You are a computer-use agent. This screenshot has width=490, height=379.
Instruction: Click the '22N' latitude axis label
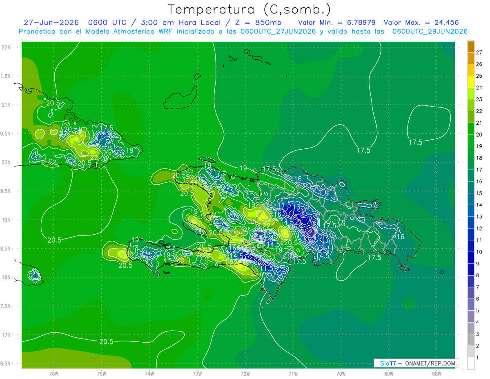click(7, 47)
